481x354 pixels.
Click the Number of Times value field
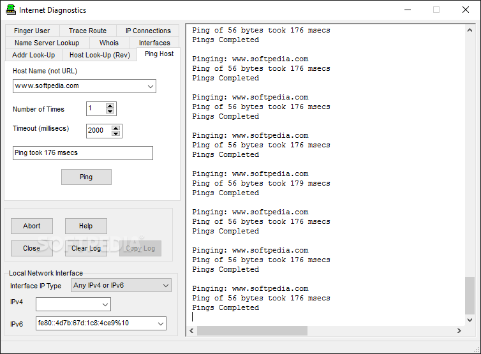pos(96,108)
